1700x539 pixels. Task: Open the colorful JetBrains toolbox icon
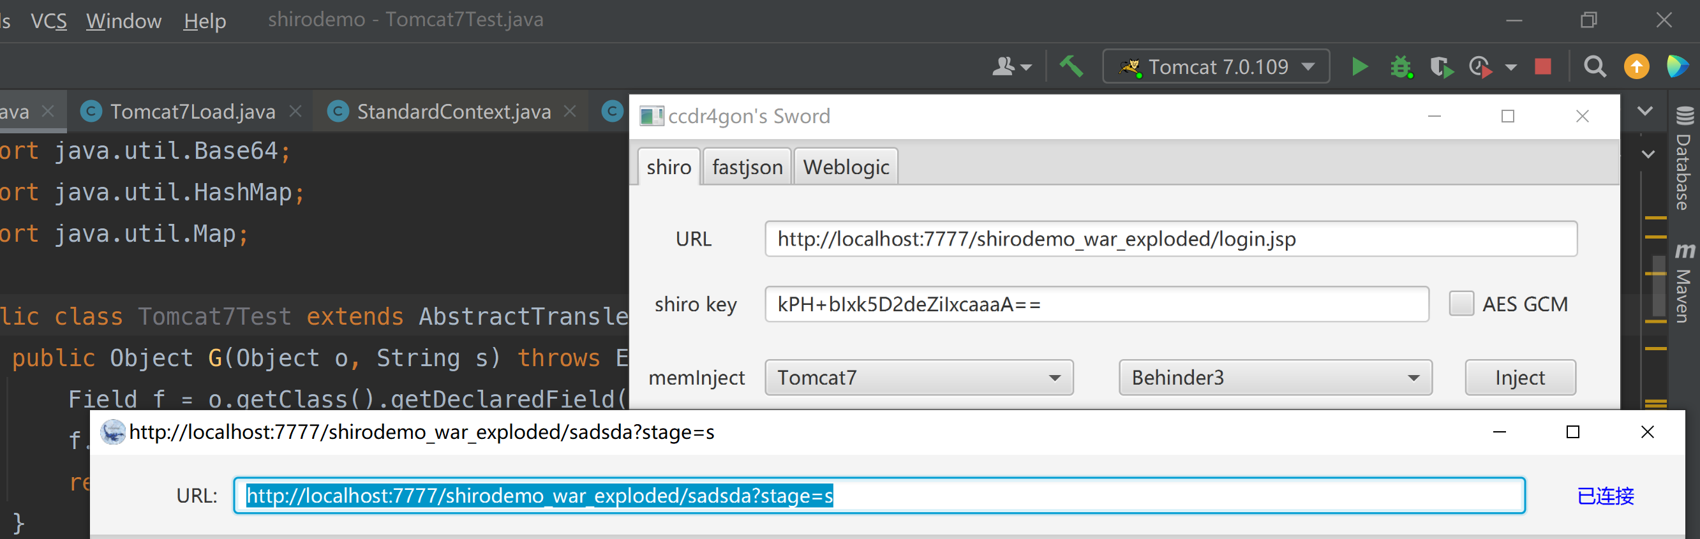1677,66
